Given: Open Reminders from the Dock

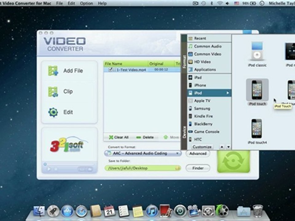Looking at the screenshot, I should point(124,211).
